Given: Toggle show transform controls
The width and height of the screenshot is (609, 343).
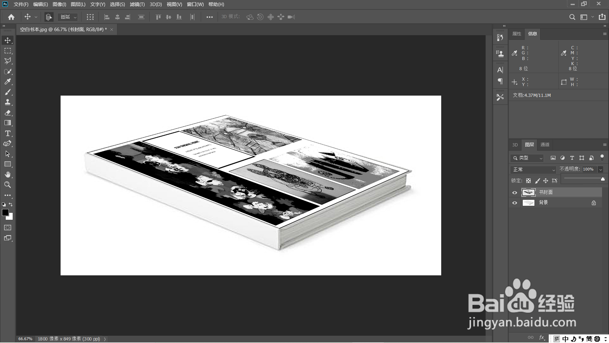Looking at the screenshot, I should click(90, 17).
